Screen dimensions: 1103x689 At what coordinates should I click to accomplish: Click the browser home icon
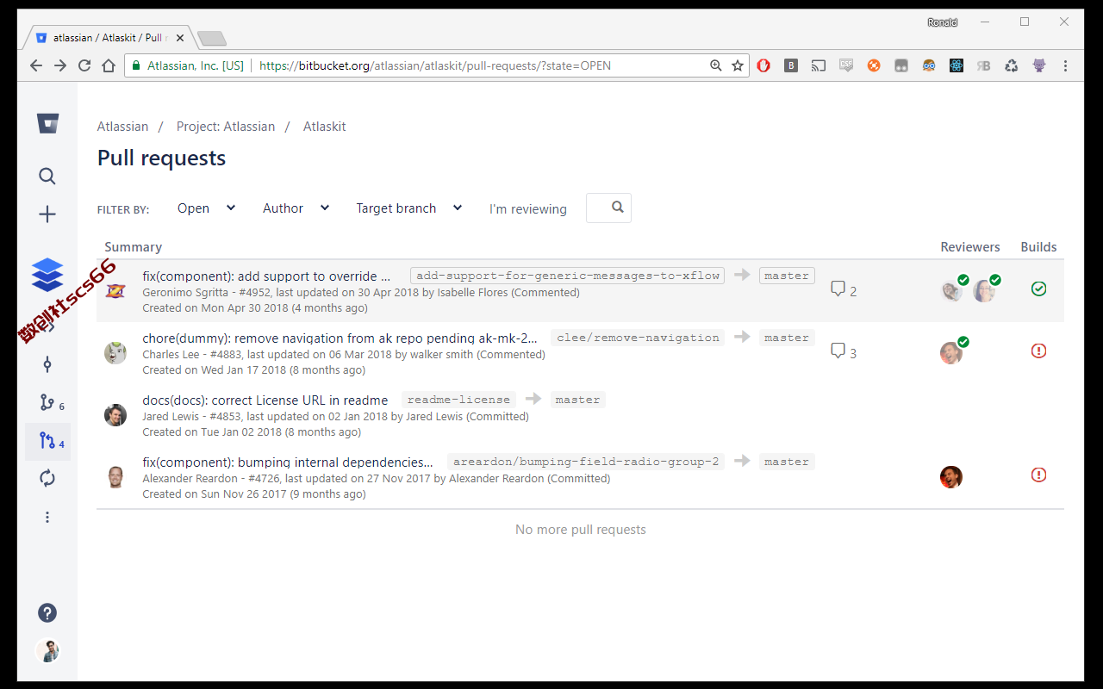point(109,65)
